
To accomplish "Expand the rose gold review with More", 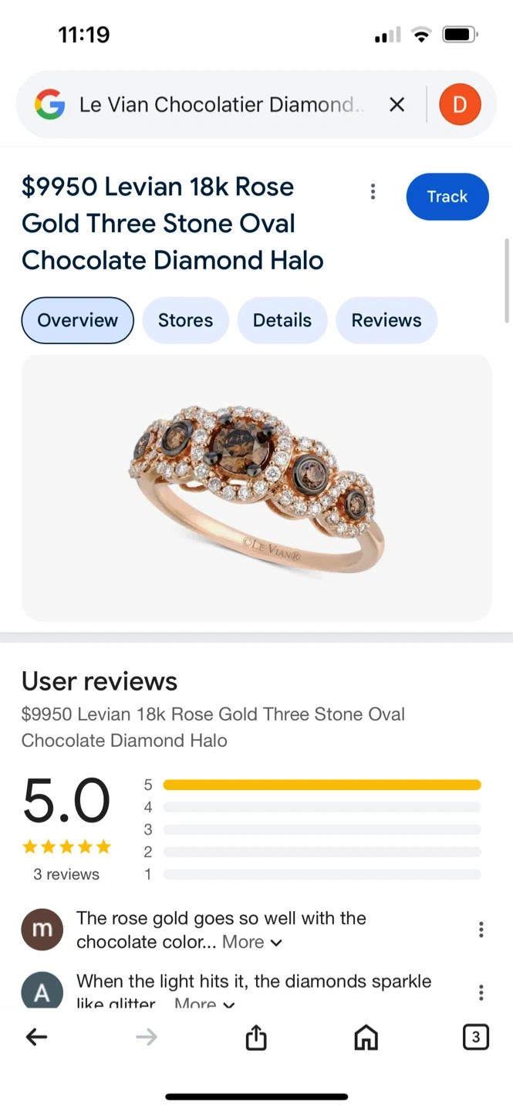I will pos(252,942).
